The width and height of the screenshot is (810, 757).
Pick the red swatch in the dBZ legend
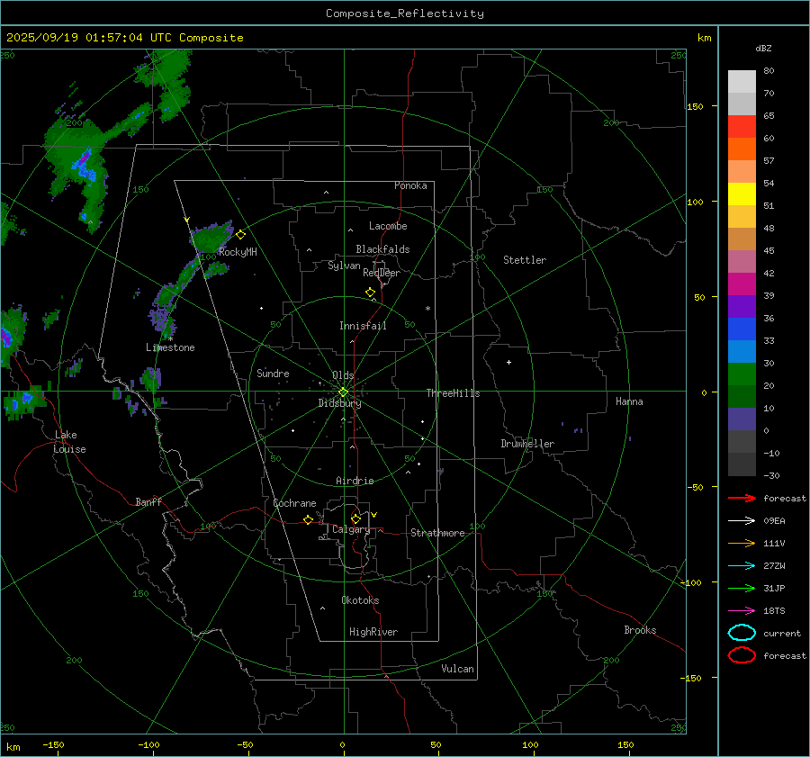click(742, 127)
